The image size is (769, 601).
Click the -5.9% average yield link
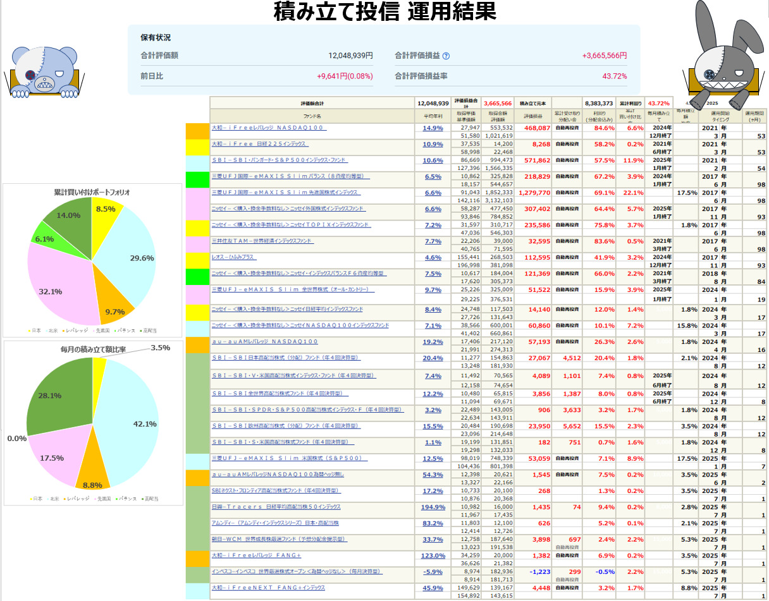pos(433,572)
